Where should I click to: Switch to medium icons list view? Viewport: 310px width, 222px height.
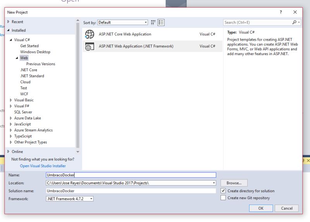(161, 22)
